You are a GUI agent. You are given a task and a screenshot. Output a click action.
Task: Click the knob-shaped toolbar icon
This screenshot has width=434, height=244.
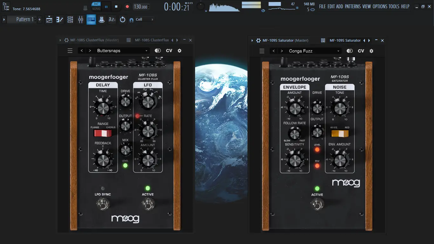click(x=102, y=19)
